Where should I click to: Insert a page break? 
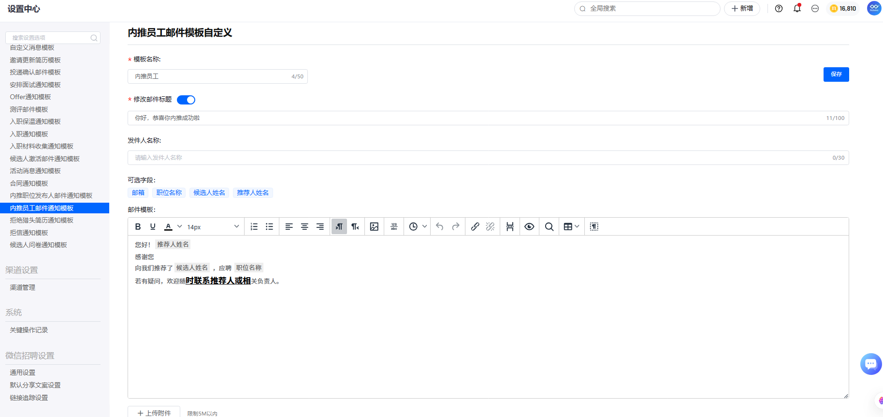pyautogui.click(x=510, y=226)
